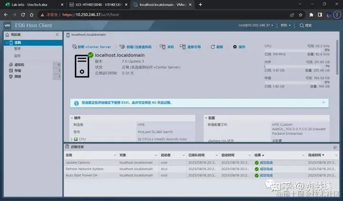Open the Help dropdown menu
This screenshot has width=343, height=201.
[285, 25]
